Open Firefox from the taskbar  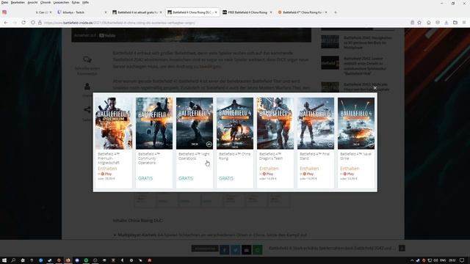click(68, 260)
